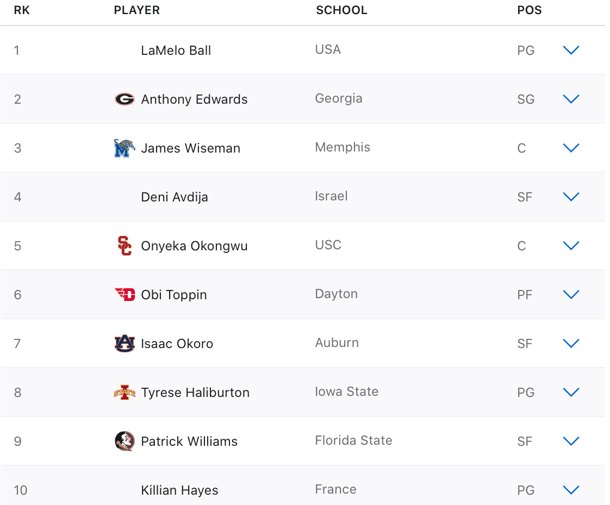610x505 pixels.
Task: Open Tyrese Haliburton's player link
Action: point(195,393)
